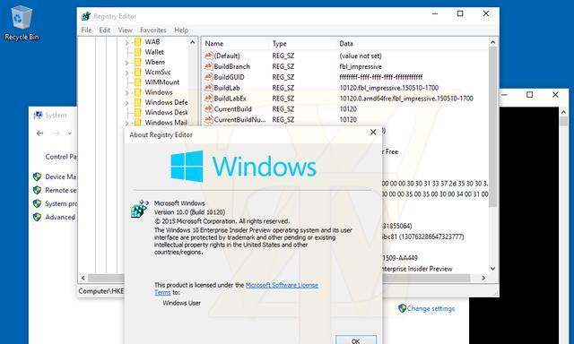Click the BuildLabEx value string icon
This screenshot has width=574, height=344.
208,98
